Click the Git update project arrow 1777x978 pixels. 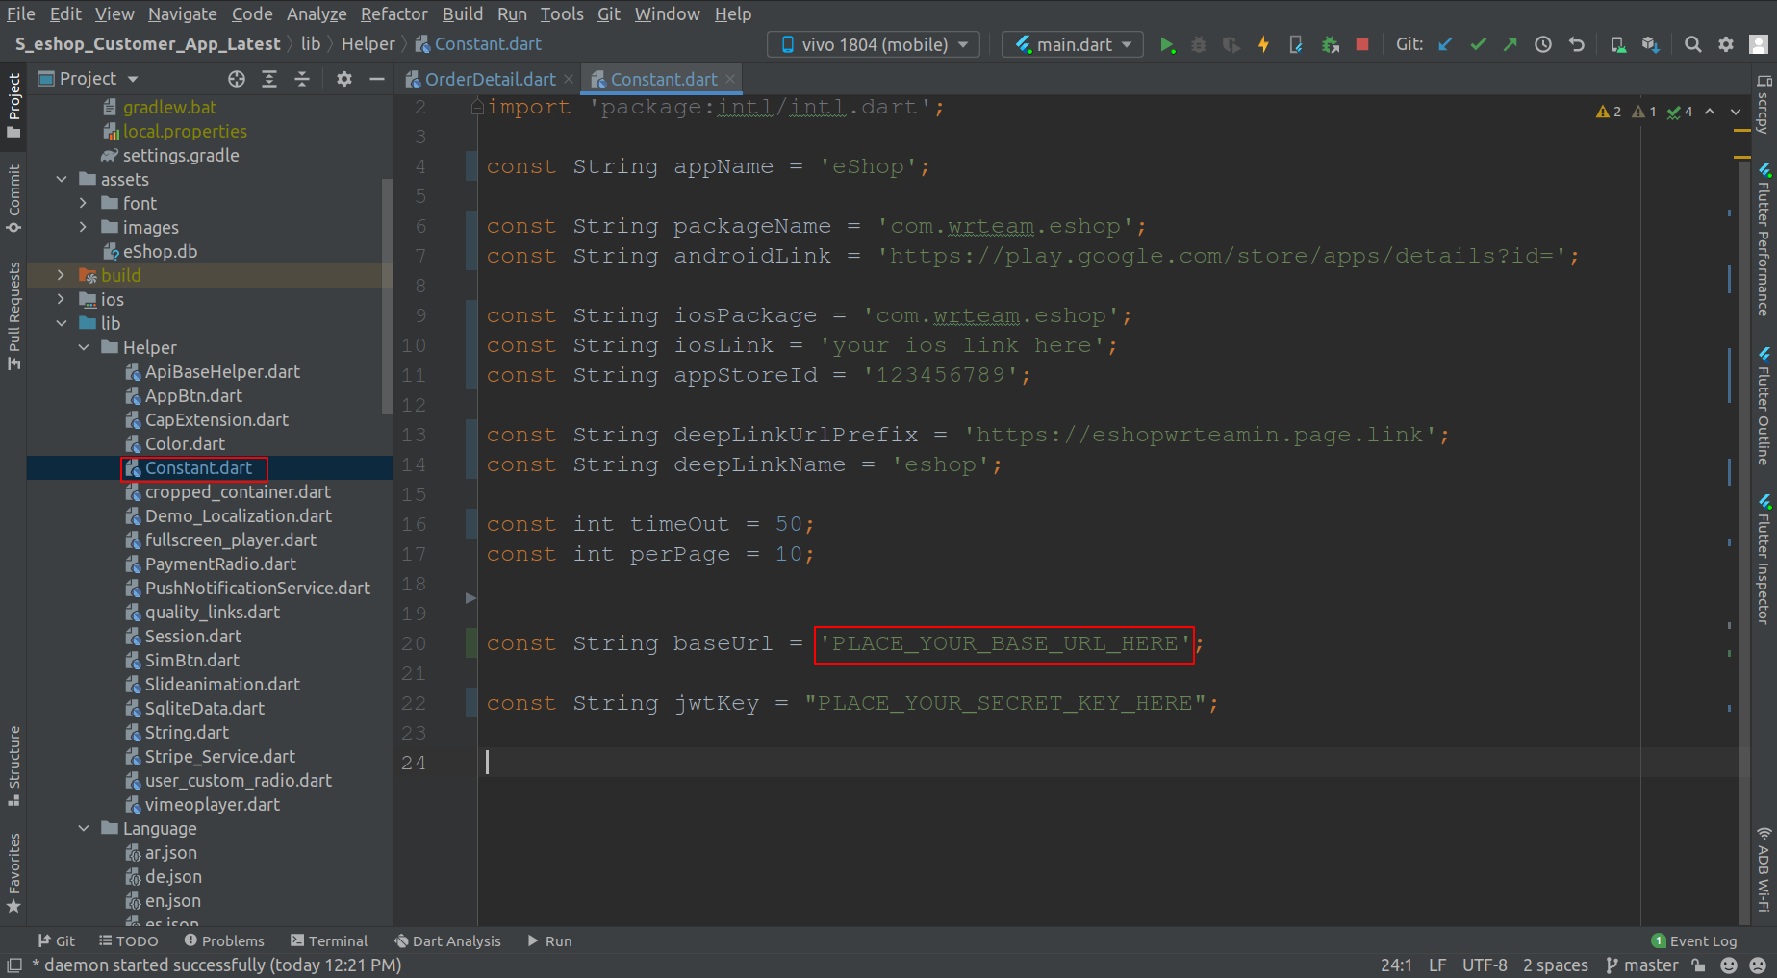click(x=1445, y=45)
